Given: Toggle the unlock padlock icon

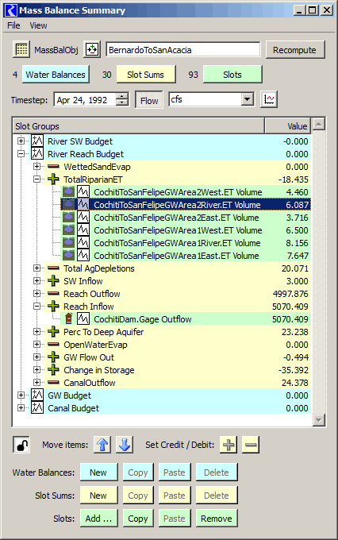Looking at the screenshot, I should (21, 445).
